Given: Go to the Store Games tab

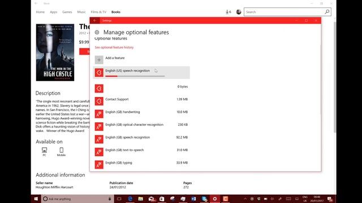Looking at the screenshot, I should point(67,12).
